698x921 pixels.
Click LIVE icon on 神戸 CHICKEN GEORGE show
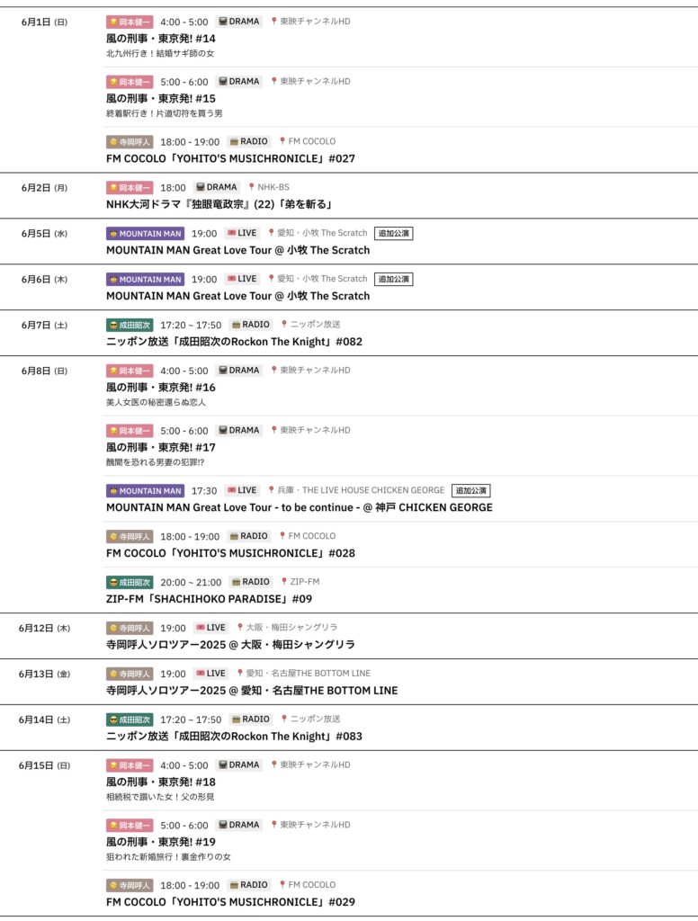[231, 490]
